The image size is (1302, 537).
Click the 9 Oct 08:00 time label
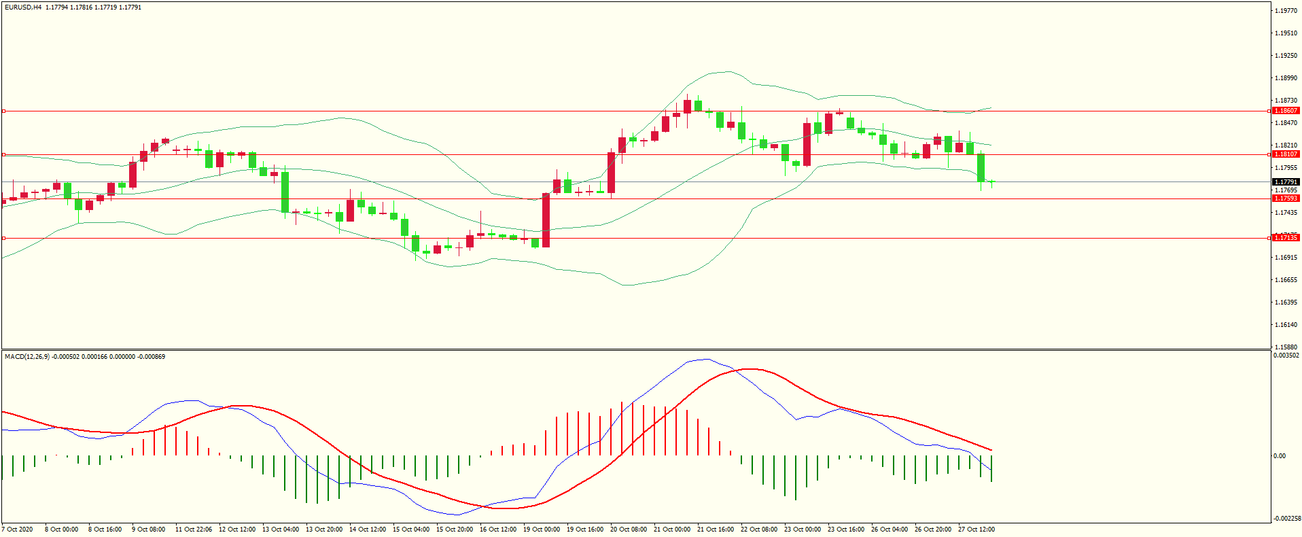click(x=149, y=530)
